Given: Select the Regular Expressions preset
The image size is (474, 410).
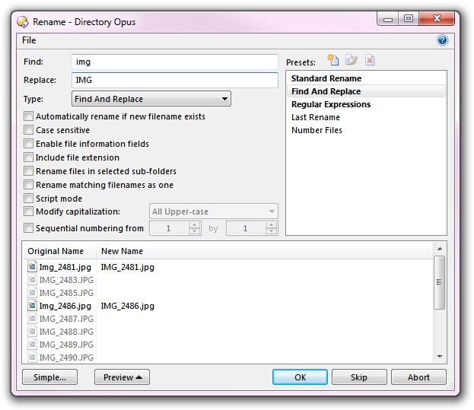Looking at the screenshot, I should pyautogui.click(x=331, y=104).
